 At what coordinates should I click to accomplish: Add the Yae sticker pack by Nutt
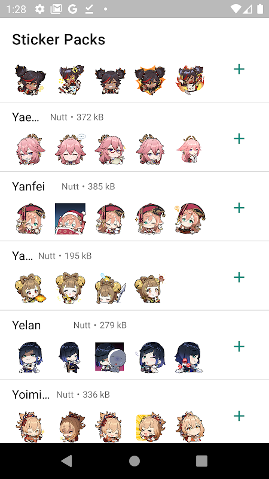[x=239, y=138]
